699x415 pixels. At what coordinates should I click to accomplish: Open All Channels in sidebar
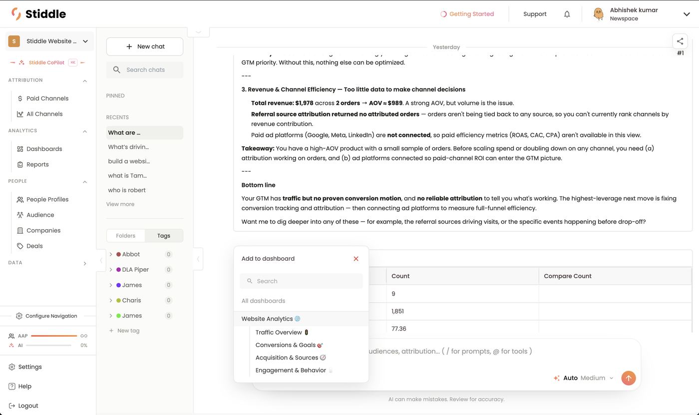click(44, 114)
